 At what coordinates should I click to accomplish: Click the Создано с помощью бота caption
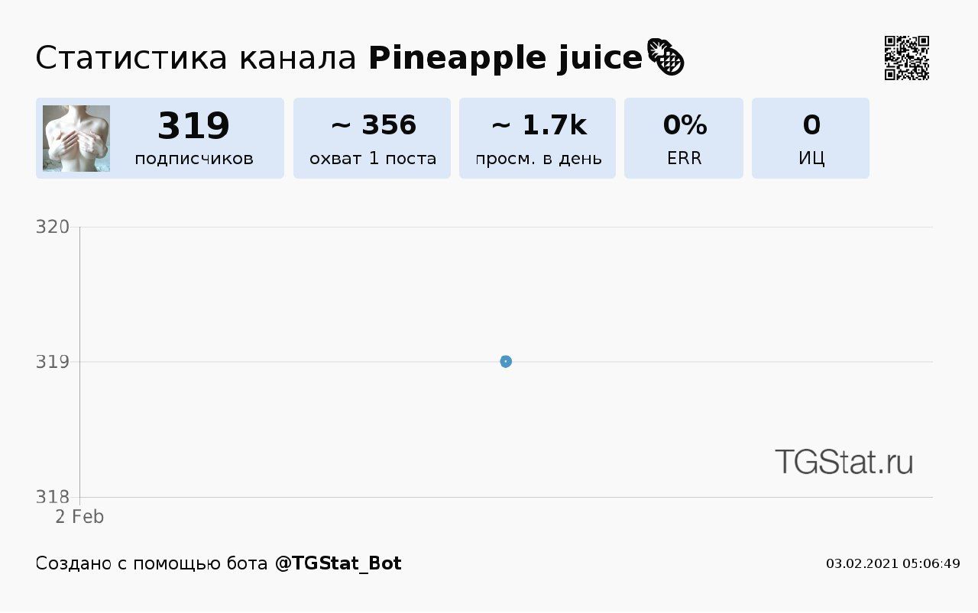point(151,563)
